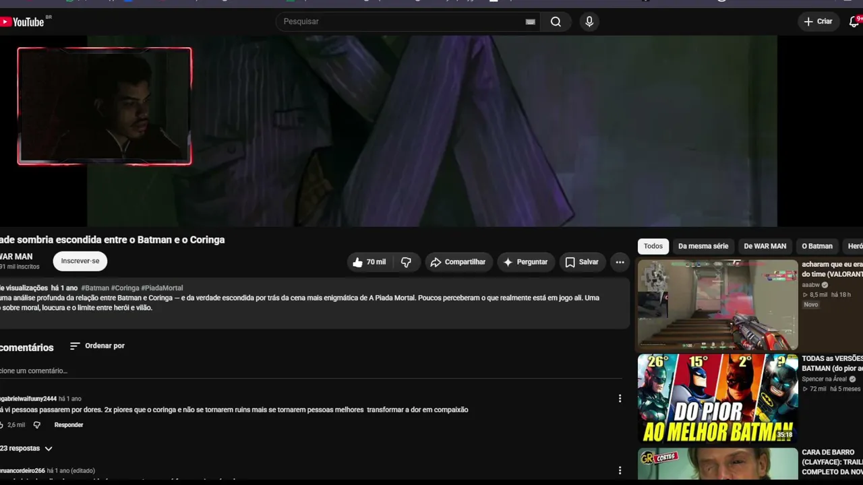Dislike gabrielwaifuuny2444's comment

[37, 425]
